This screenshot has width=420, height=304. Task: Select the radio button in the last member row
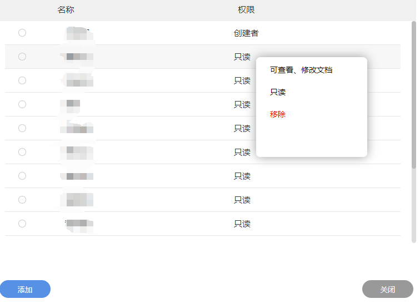pos(22,224)
